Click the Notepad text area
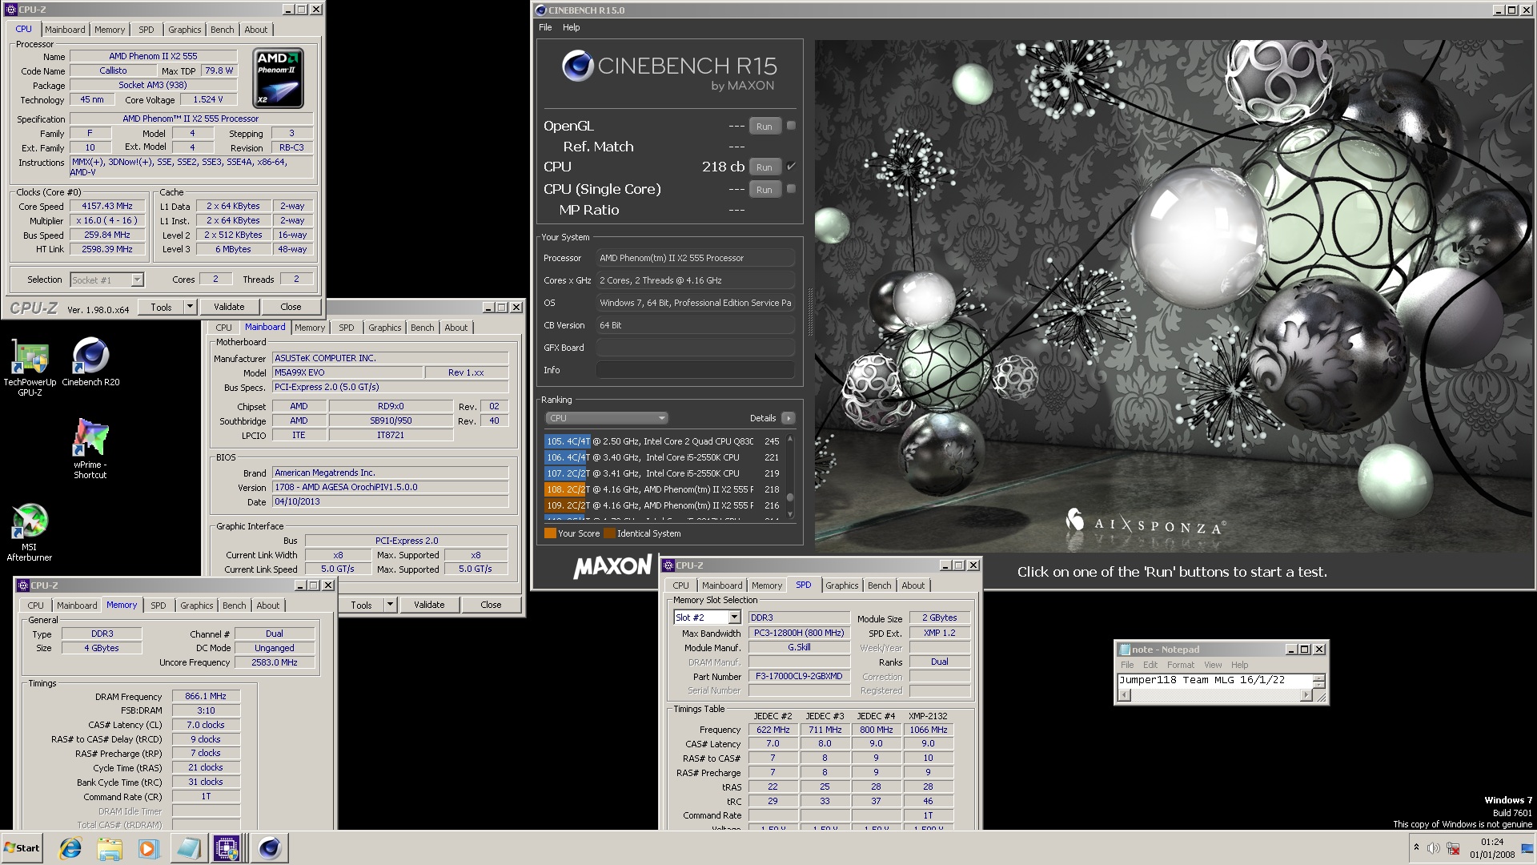 click(1214, 681)
